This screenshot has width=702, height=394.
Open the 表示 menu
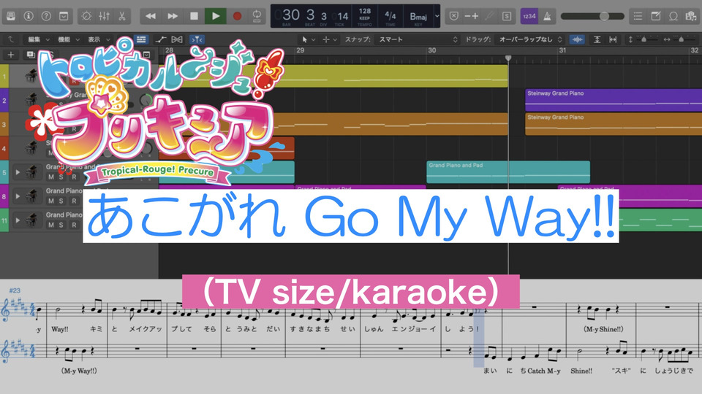pyautogui.click(x=99, y=39)
